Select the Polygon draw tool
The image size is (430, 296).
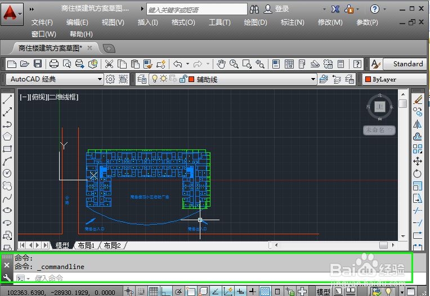(7, 136)
